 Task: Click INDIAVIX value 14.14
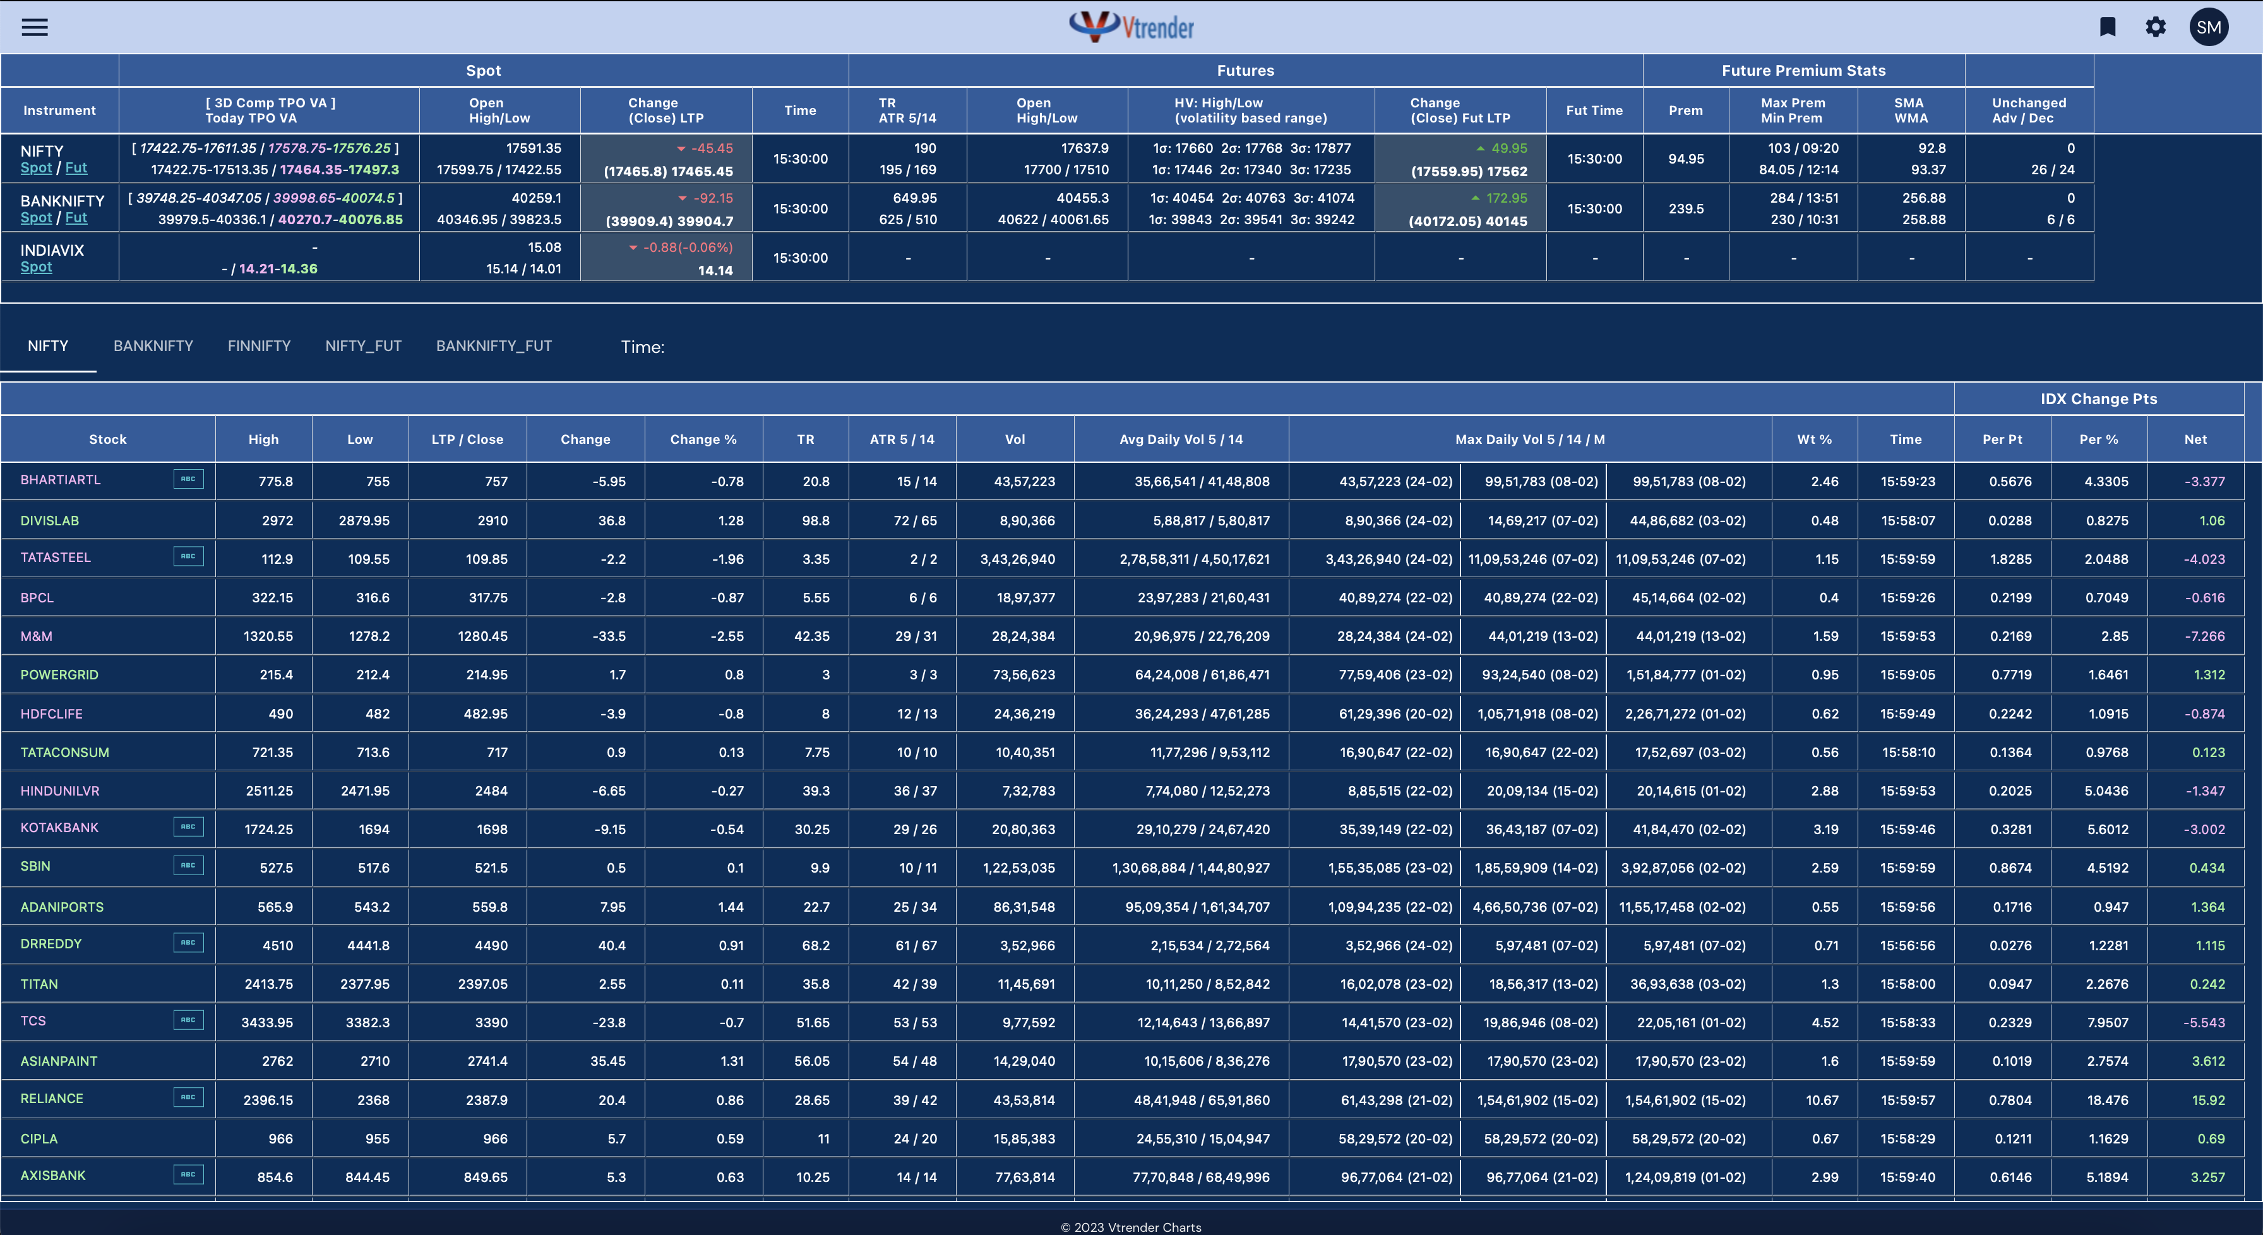[716, 270]
